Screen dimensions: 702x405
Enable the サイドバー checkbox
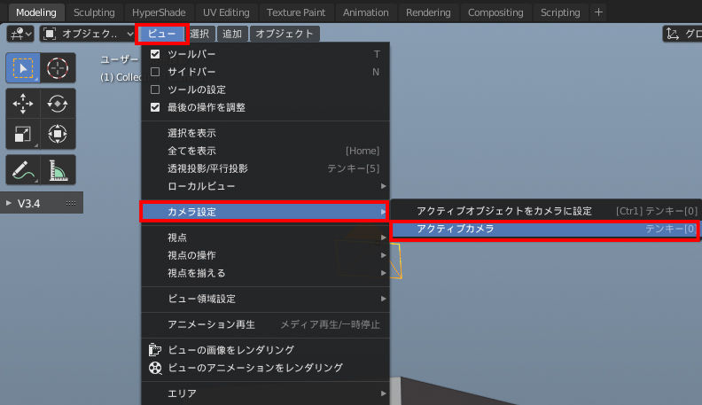(x=155, y=72)
